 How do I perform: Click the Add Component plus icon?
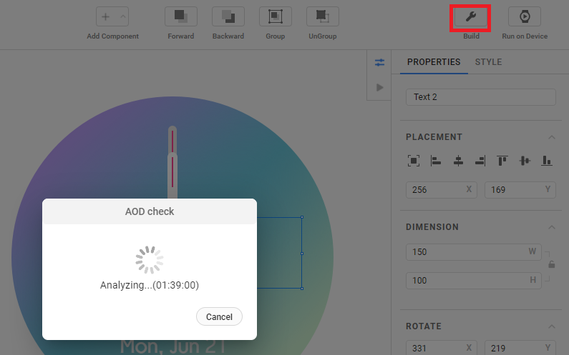click(x=106, y=16)
